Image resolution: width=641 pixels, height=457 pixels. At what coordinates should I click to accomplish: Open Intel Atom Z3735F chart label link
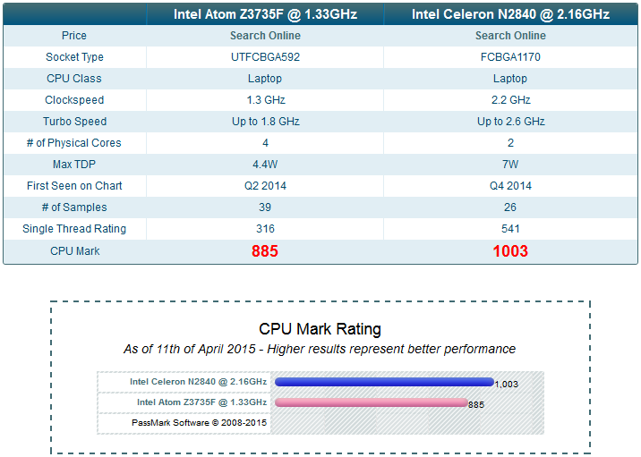pos(201,402)
